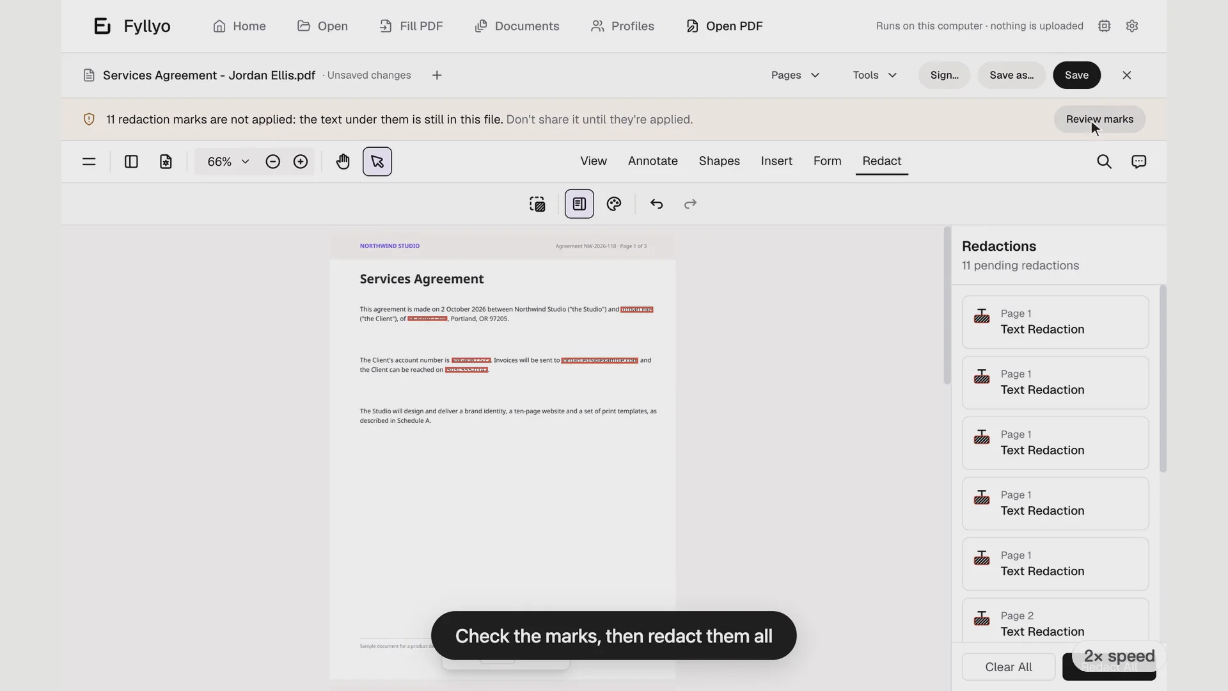Click the Clear All button
The height and width of the screenshot is (691, 1228).
(x=1009, y=667)
